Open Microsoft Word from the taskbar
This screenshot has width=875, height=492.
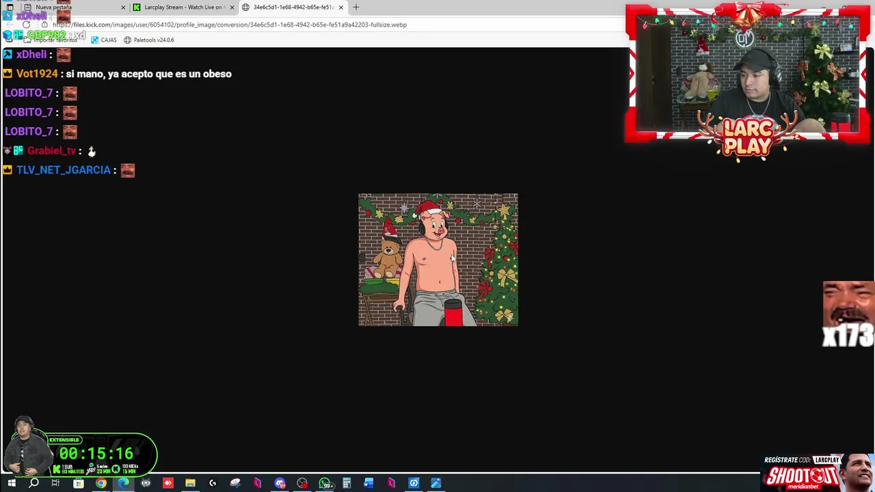click(368, 483)
